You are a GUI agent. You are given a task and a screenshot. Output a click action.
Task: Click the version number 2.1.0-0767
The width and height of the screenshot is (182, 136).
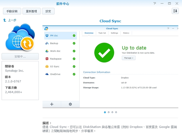(x=13, y=81)
